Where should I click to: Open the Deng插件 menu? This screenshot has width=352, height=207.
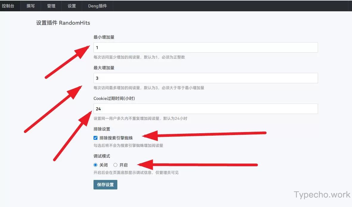tap(97, 6)
